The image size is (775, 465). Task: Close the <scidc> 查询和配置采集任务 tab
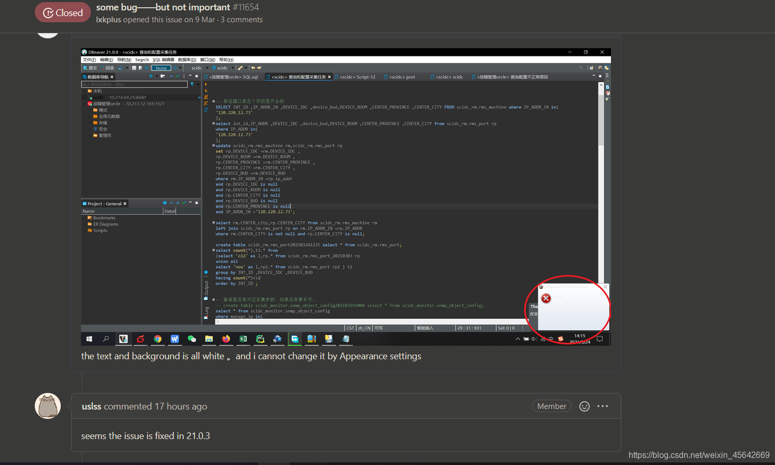tap(329, 77)
